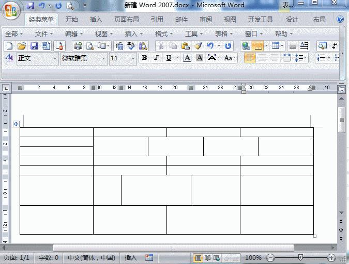Expand the underline style arrow
This screenshot has width=349, height=264.
tap(177, 58)
